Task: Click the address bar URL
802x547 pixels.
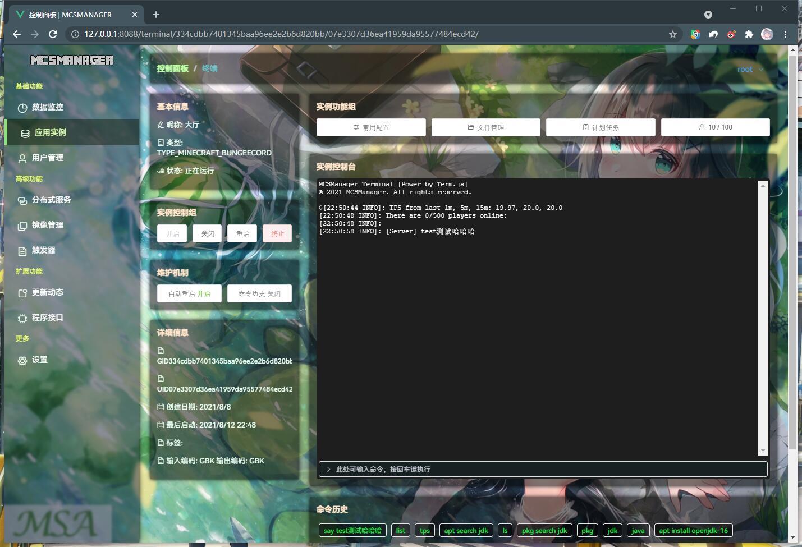Action: click(281, 34)
